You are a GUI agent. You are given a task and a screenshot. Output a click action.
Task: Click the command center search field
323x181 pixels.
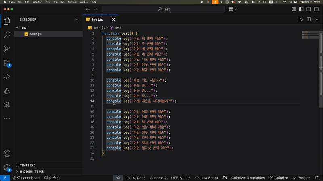tap(164, 9)
